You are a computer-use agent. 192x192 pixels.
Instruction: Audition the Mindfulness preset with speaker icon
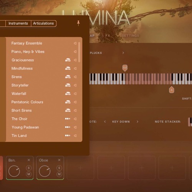pyautogui.click(x=75, y=68)
